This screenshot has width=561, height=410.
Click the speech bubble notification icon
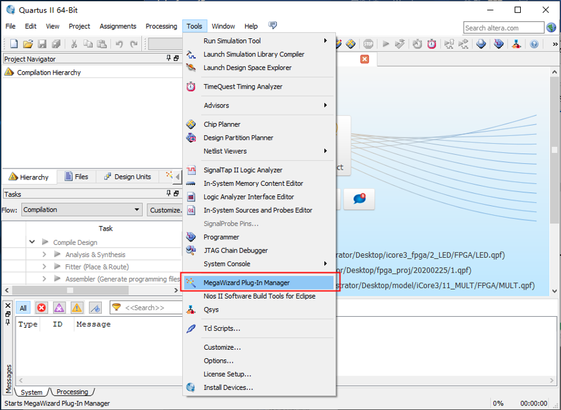click(359, 199)
